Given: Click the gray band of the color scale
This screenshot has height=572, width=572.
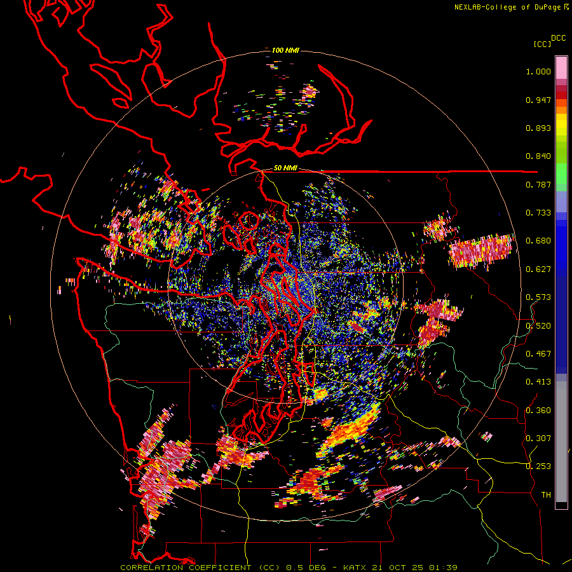Looking at the screenshot, I should pos(561,442).
